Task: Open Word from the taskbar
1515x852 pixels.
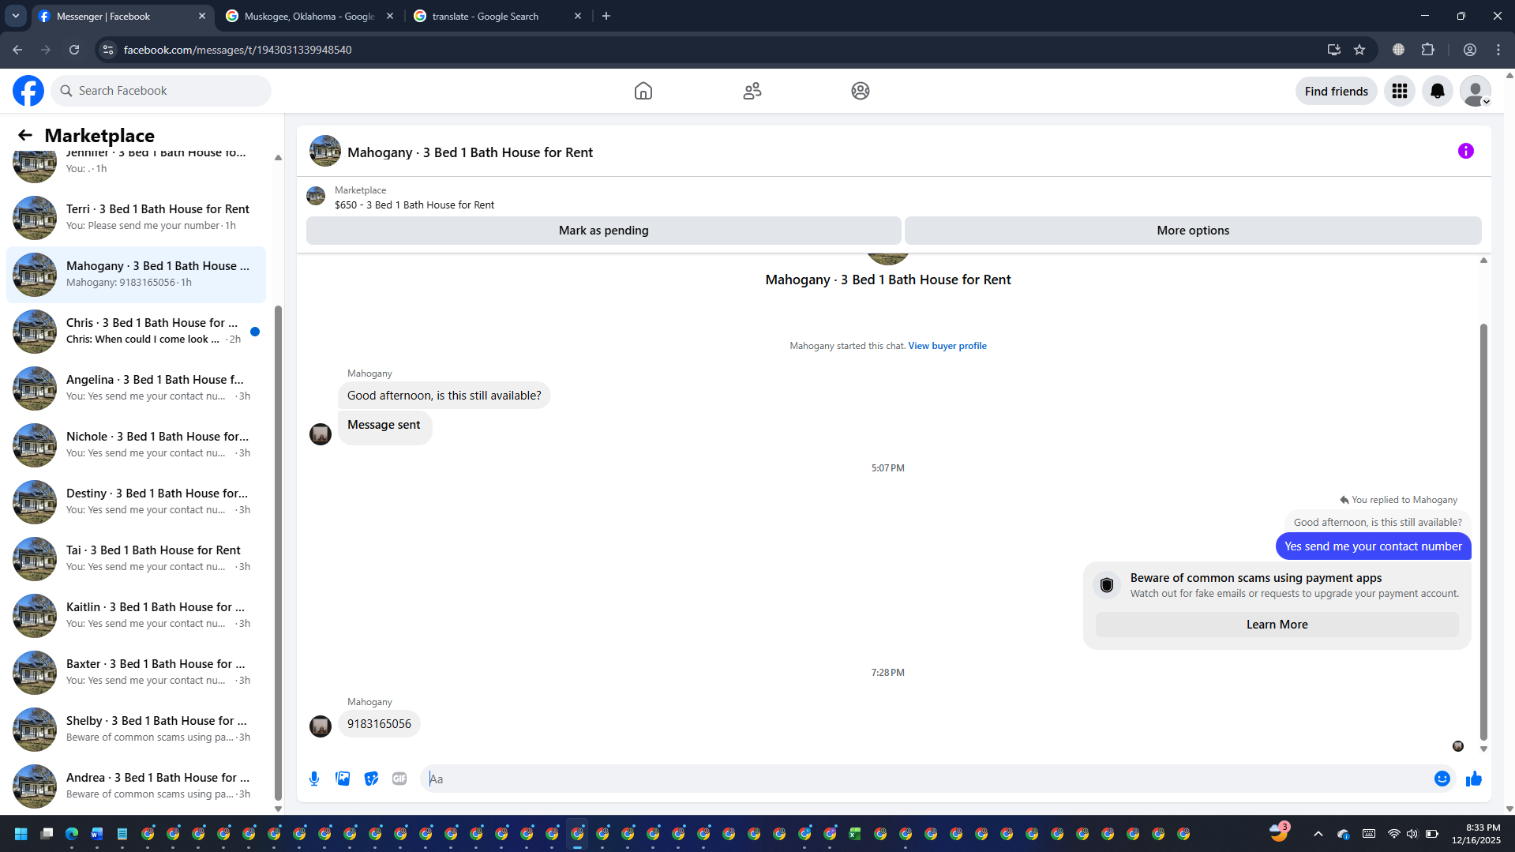Action: tap(97, 834)
